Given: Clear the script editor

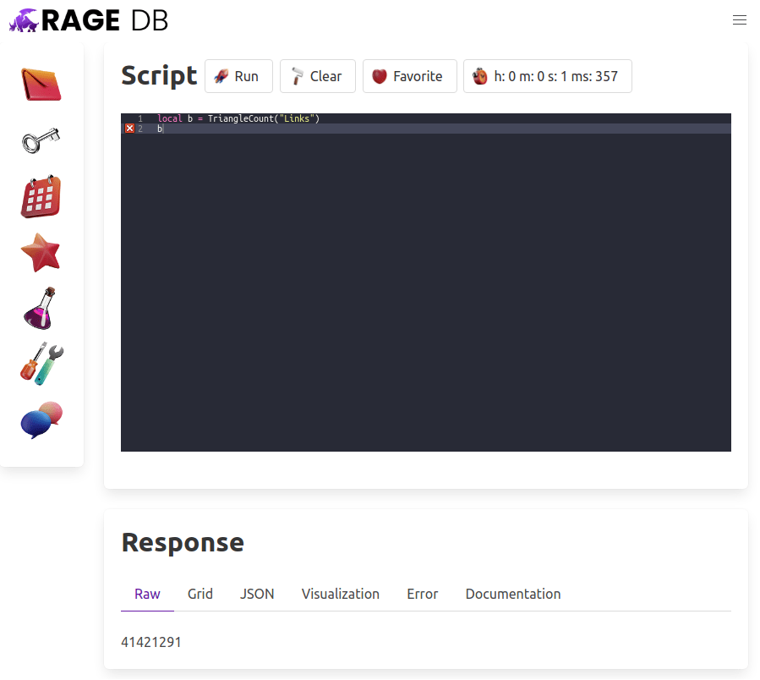Looking at the screenshot, I should [317, 76].
